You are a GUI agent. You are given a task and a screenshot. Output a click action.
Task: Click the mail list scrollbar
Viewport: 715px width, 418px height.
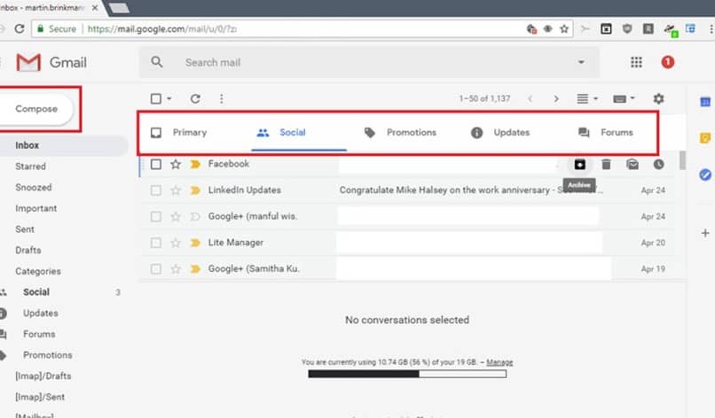tap(682, 160)
